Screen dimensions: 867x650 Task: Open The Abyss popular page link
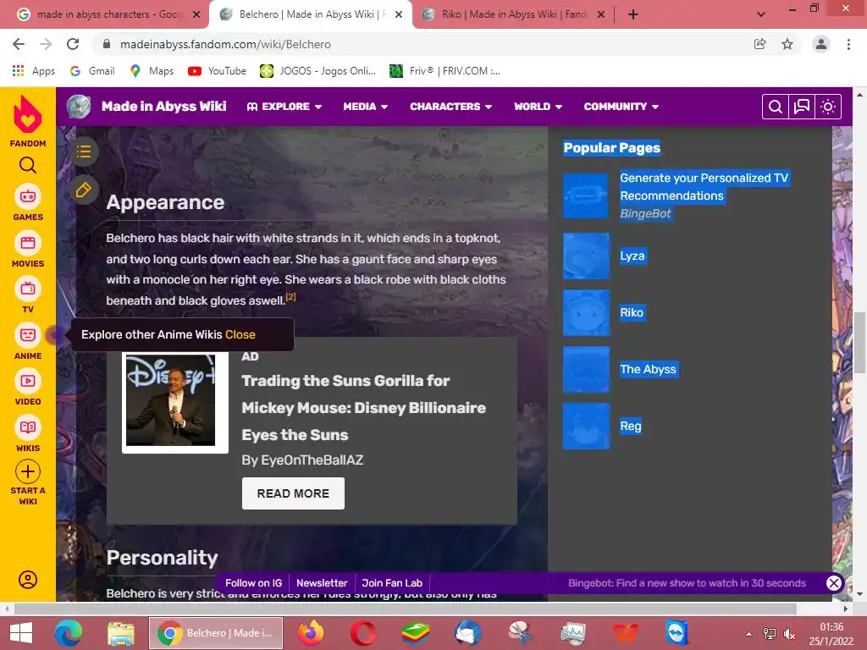[x=648, y=369]
